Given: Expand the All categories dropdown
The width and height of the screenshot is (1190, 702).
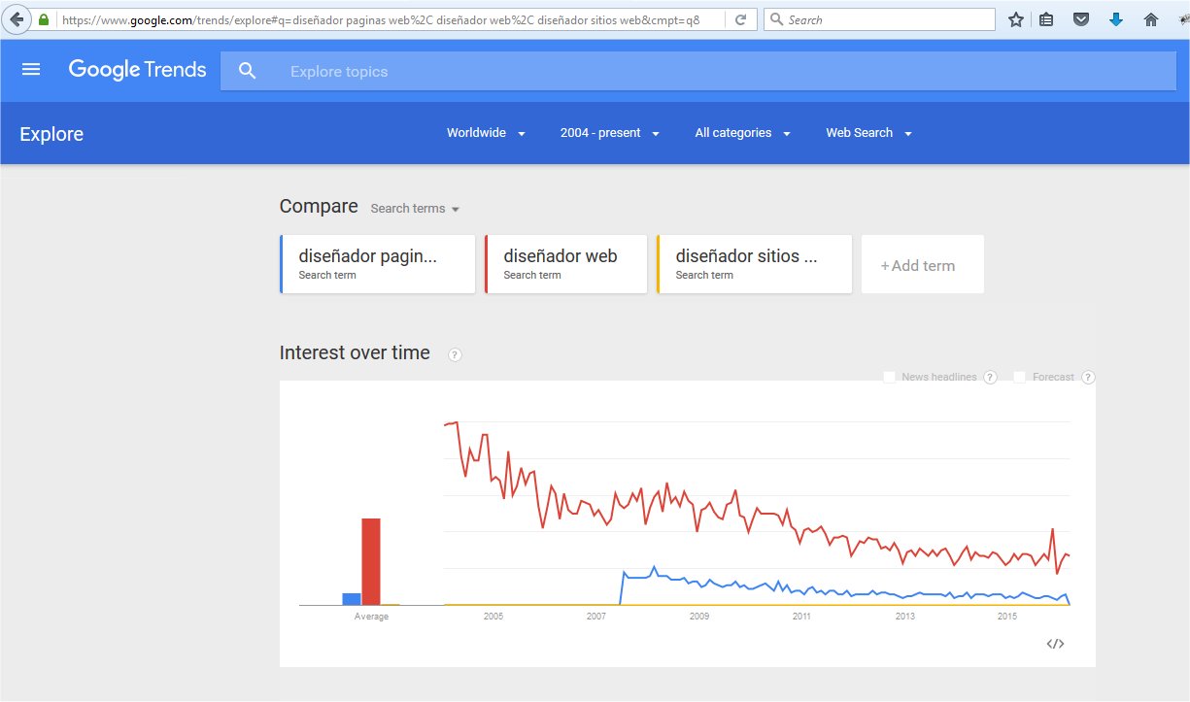Looking at the screenshot, I should [x=742, y=133].
